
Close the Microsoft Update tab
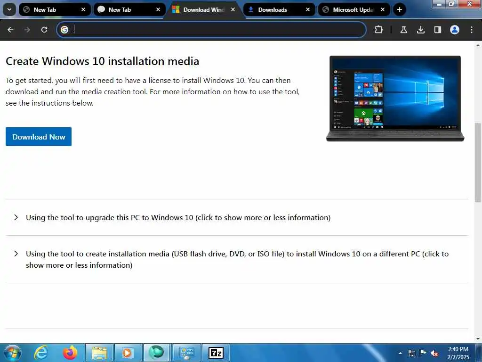coord(382,9)
